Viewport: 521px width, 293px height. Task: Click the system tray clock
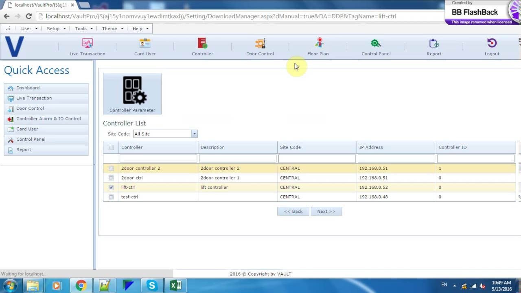coord(501,286)
